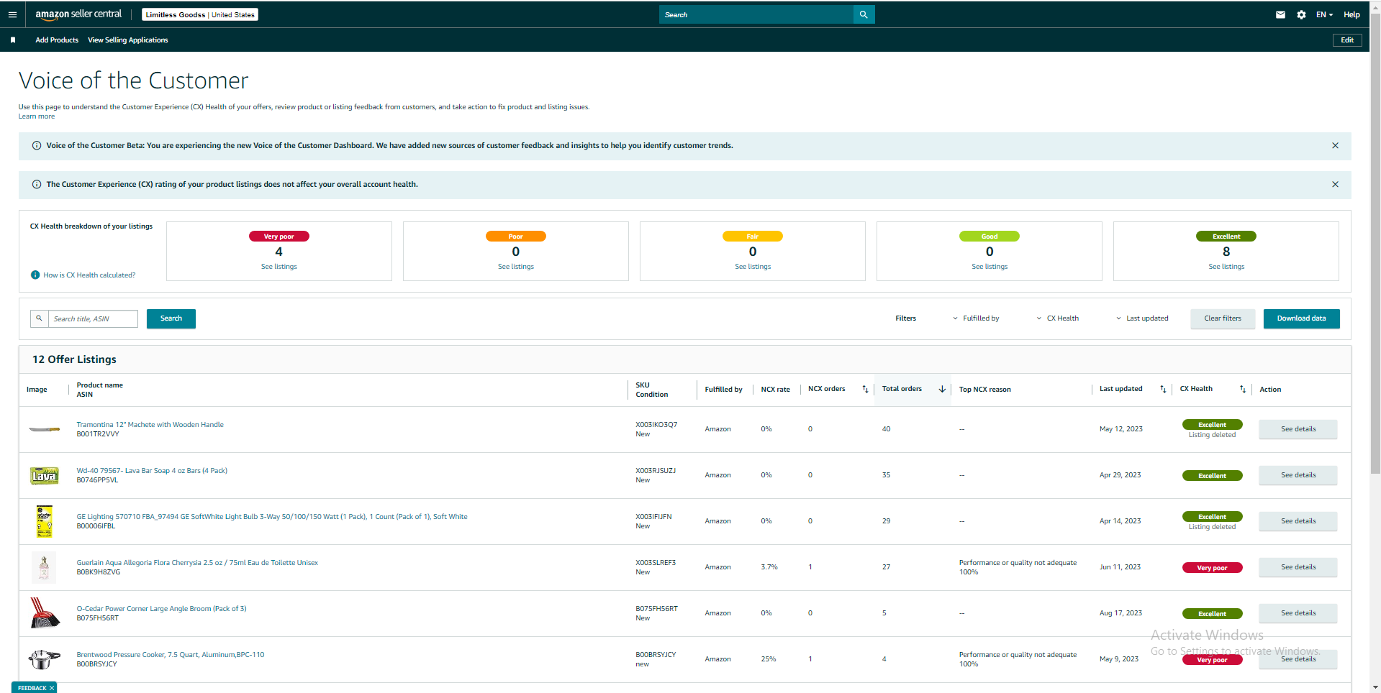Expand the CX Health filter dropdown
1381x693 pixels.
1057,318
